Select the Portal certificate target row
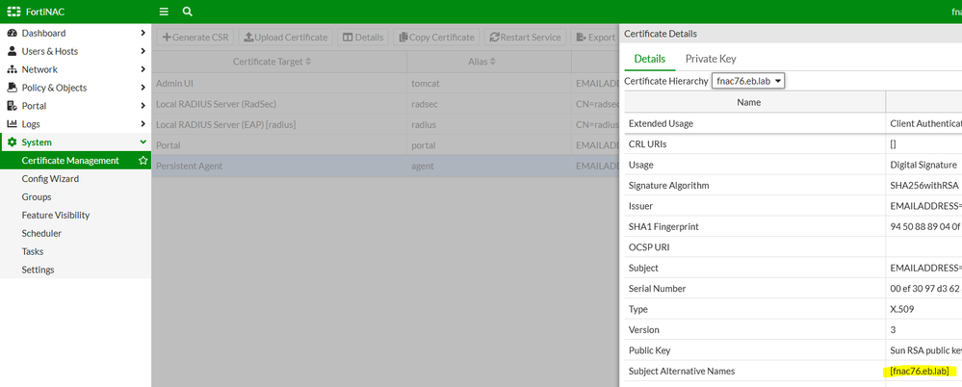The image size is (962, 387). click(385, 145)
